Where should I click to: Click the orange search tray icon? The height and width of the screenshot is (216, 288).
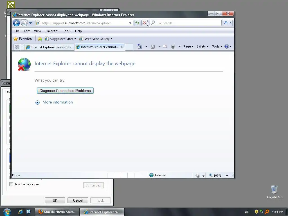267,212
